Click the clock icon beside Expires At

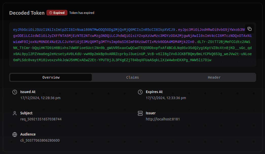point(140,92)
